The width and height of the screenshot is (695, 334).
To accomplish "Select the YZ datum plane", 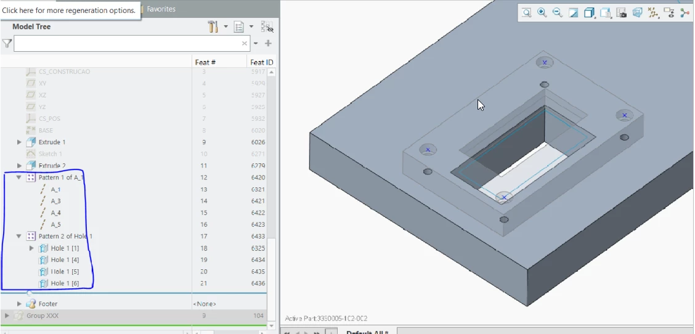I will coord(43,107).
